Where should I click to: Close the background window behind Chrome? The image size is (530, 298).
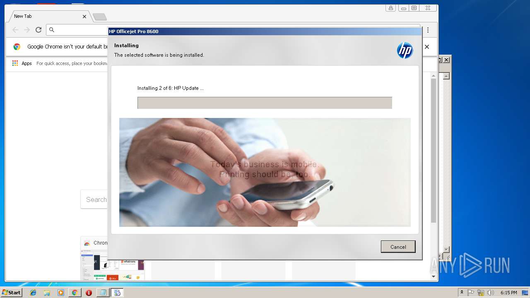pyautogui.click(x=446, y=60)
